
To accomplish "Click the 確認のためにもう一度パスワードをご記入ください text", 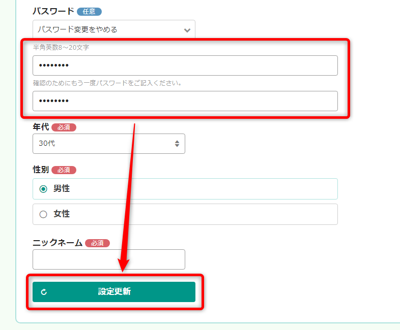I will 107,83.
